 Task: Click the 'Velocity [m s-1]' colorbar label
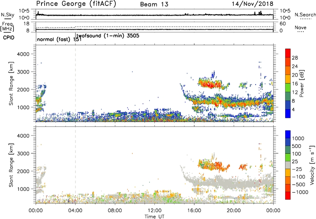click(x=312, y=165)
